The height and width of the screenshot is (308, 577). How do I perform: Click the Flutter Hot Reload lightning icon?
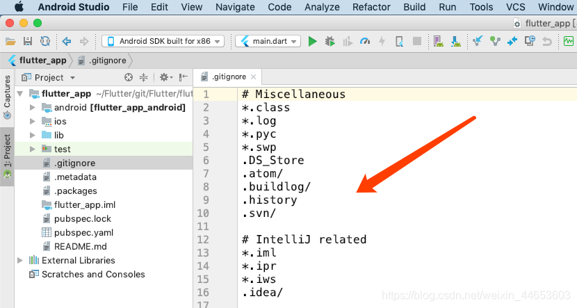click(x=382, y=41)
